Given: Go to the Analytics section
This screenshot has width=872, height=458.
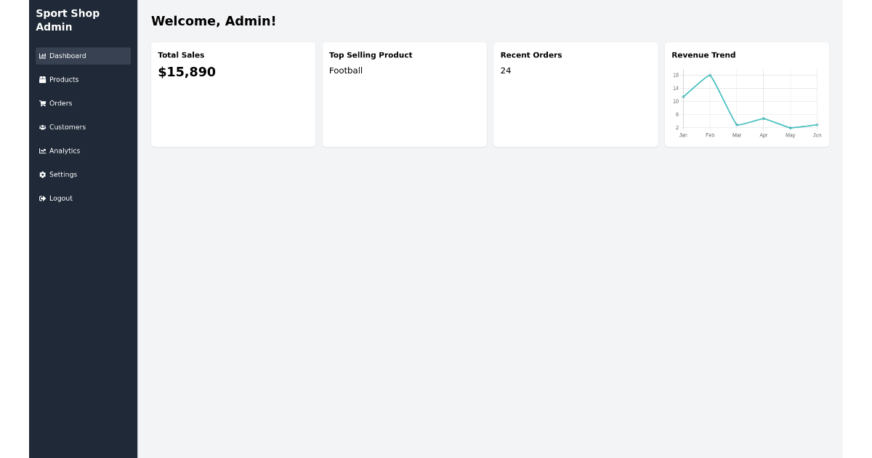Looking at the screenshot, I should (x=65, y=150).
